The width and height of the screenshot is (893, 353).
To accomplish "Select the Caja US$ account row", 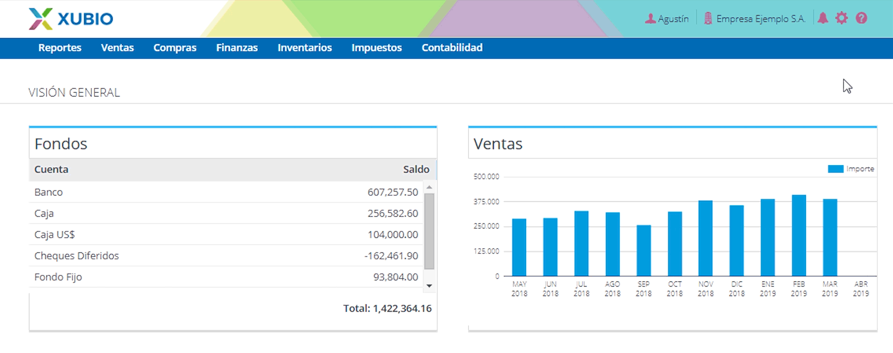I will click(226, 234).
